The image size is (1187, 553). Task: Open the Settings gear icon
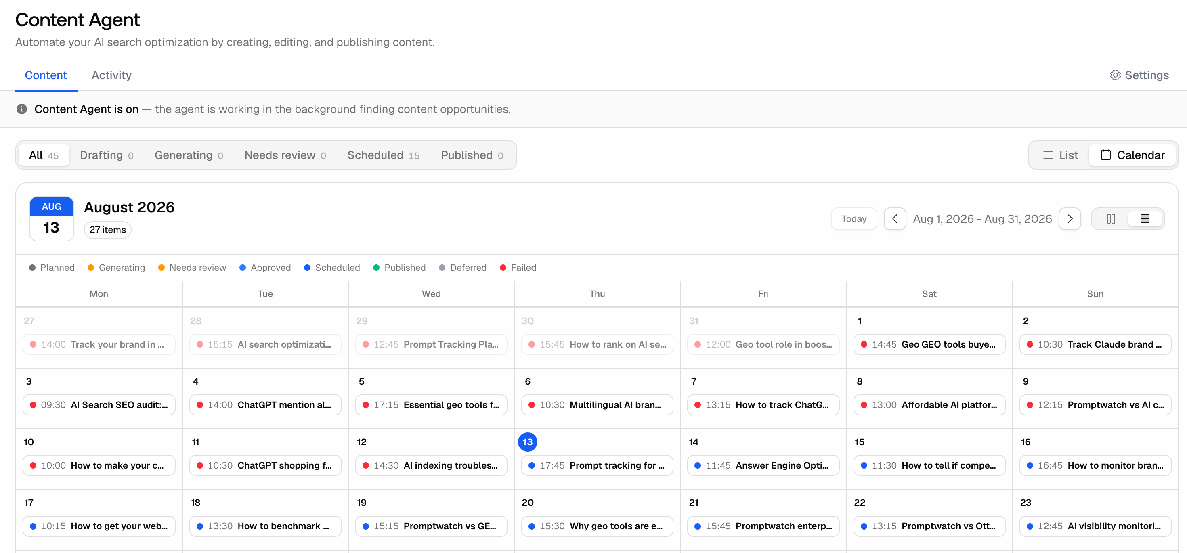1115,75
